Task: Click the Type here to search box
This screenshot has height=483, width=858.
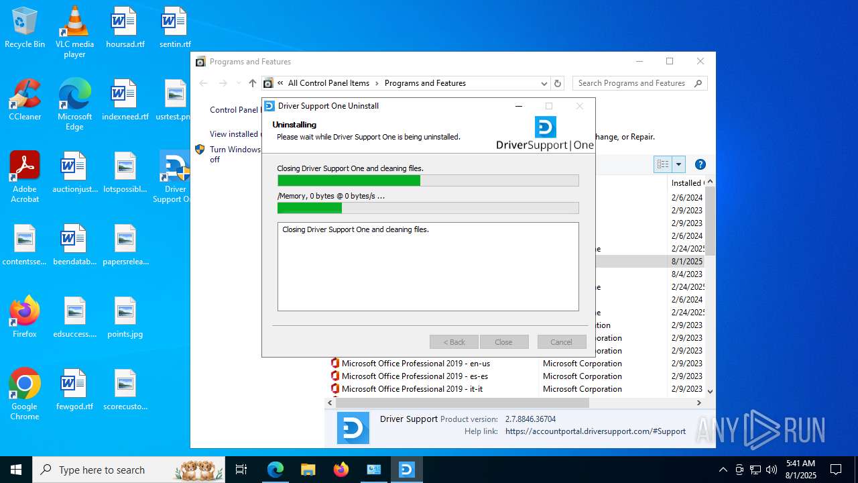Action: pyautogui.click(x=129, y=470)
